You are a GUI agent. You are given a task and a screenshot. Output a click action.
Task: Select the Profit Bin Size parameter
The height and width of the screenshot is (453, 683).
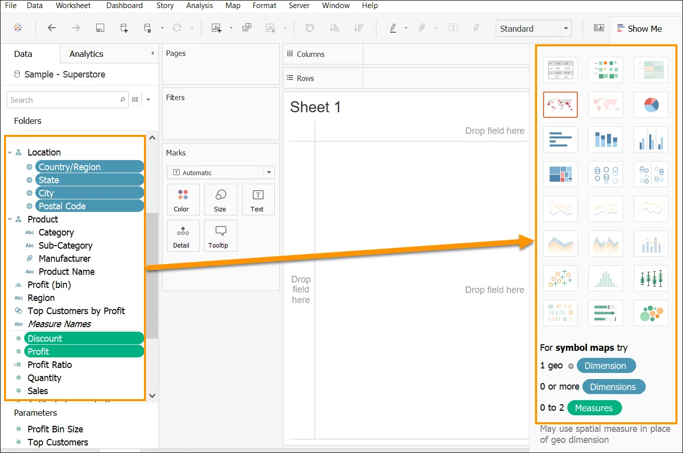[x=55, y=429]
